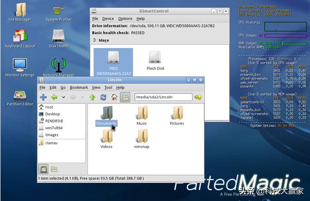Viewport: 310px width, 201px height.
Task: Click the Lincoln window menu icon
Action: [x=41, y=80]
